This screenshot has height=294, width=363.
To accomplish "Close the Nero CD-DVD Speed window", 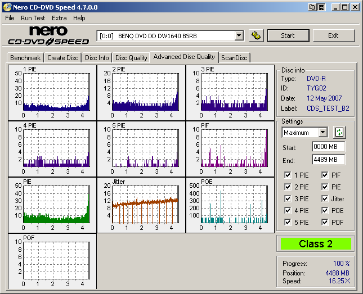I will click(355, 7).
